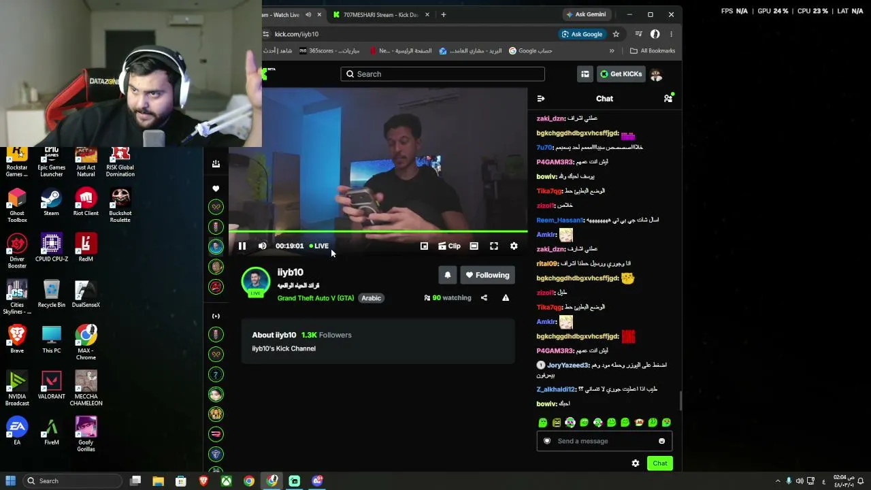
Task: Mute the Watch Live tab audio
Action: [308, 14]
